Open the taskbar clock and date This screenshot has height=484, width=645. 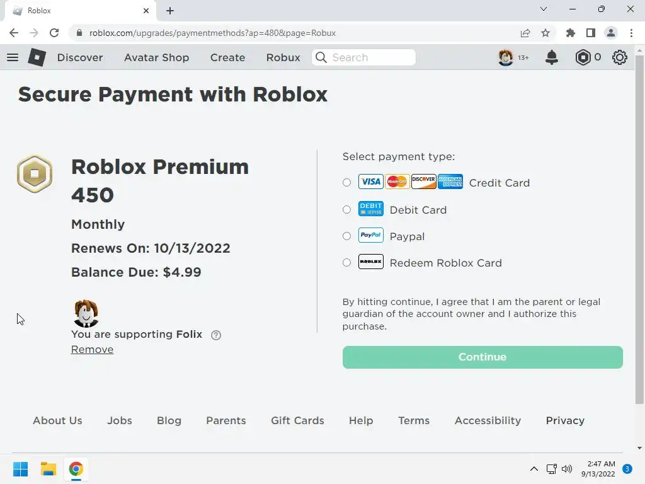point(598,469)
